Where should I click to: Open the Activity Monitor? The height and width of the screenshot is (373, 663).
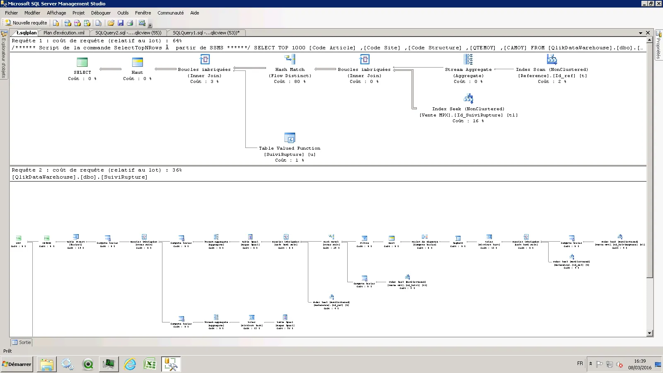coord(142,23)
